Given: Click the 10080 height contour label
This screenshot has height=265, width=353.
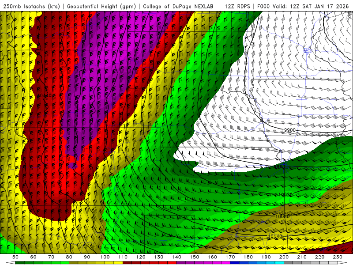Looking at the screenshot, I should [282, 216].
